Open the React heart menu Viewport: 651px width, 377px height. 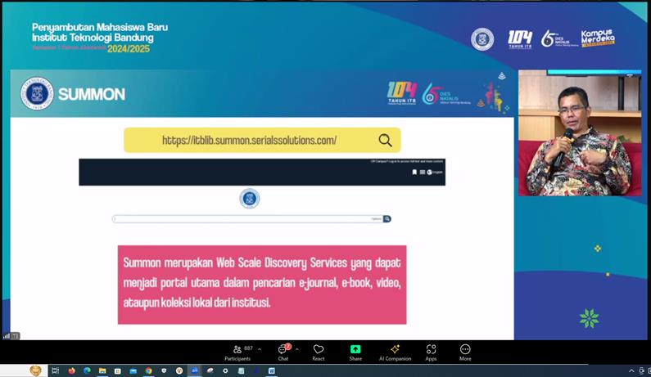(x=319, y=353)
